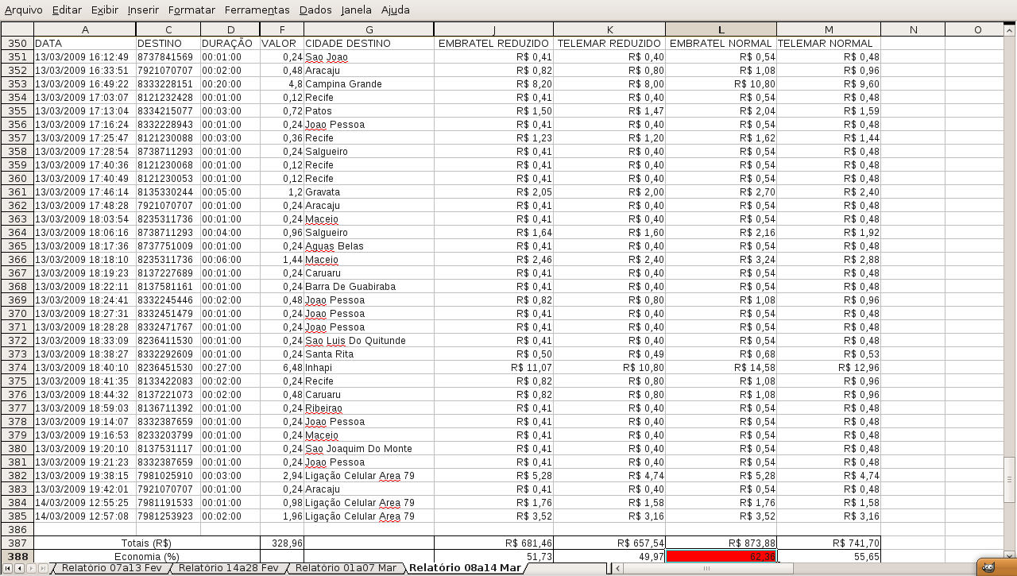Select column N header
Image resolution: width=1017 pixels, height=576 pixels.
(x=913, y=29)
